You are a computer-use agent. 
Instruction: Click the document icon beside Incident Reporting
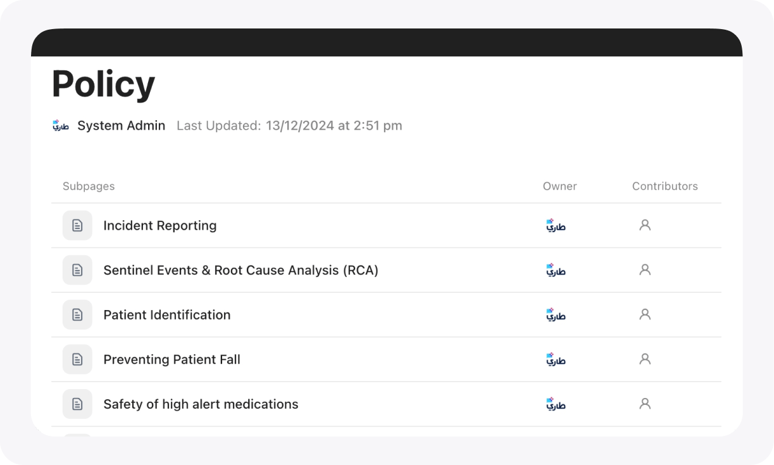(77, 225)
